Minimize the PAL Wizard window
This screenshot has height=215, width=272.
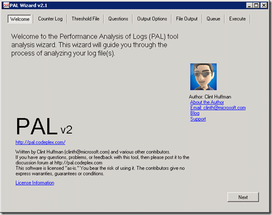tap(249, 6)
